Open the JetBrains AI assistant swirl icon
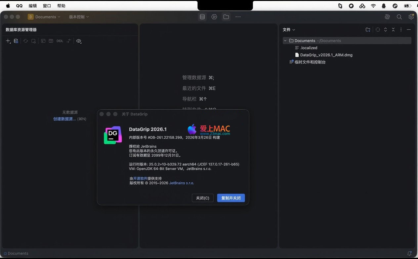The width and height of the screenshot is (418, 259). (387, 17)
